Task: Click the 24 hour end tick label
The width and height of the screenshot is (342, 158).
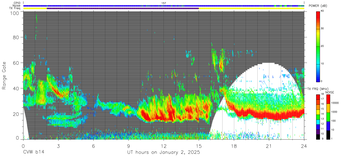Action: coord(304,146)
